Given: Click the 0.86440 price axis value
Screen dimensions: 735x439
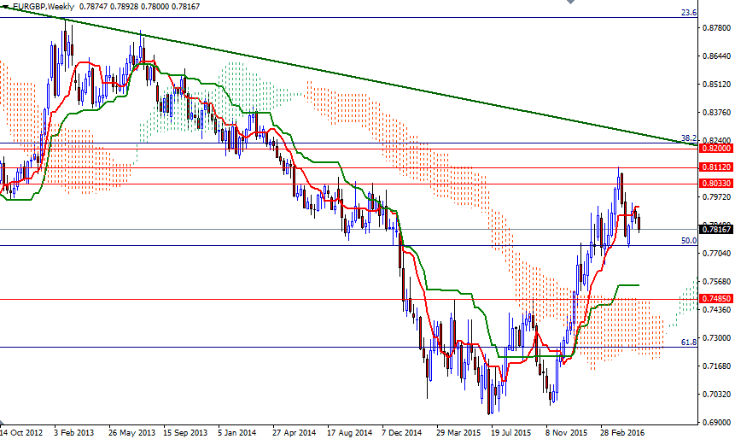Looking at the screenshot, I should click(717, 56).
